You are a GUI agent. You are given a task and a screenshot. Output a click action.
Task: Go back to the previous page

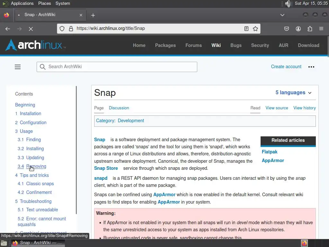point(8,29)
